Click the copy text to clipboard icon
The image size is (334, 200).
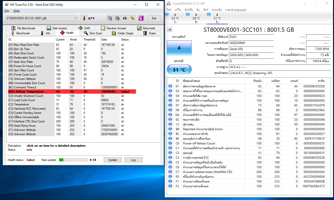pos(110,18)
